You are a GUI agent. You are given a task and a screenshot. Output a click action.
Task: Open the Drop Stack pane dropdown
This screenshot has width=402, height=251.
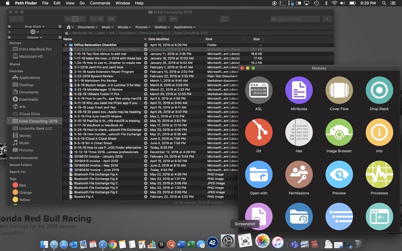[35, 26]
